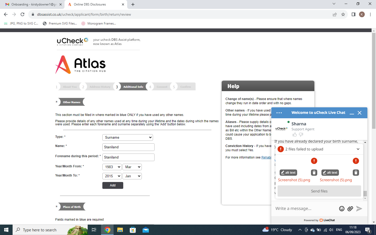Minimize the uCheck Live Chat window
This screenshot has width=376, height=235.
pyautogui.click(x=352, y=113)
